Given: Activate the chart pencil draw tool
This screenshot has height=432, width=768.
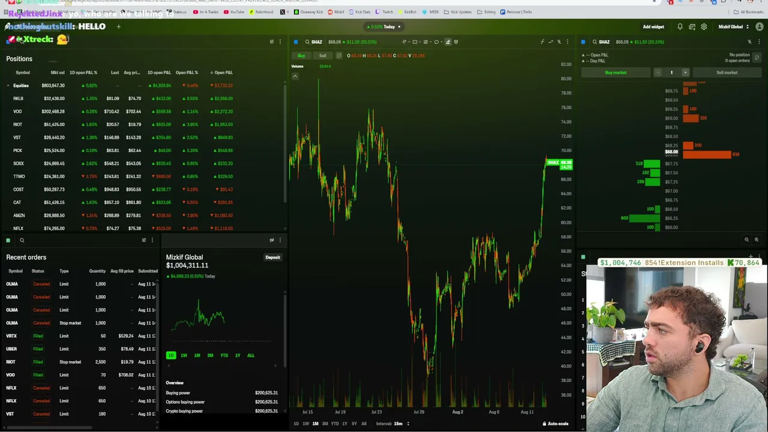Looking at the screenshot, I should [x=448, y=42].
